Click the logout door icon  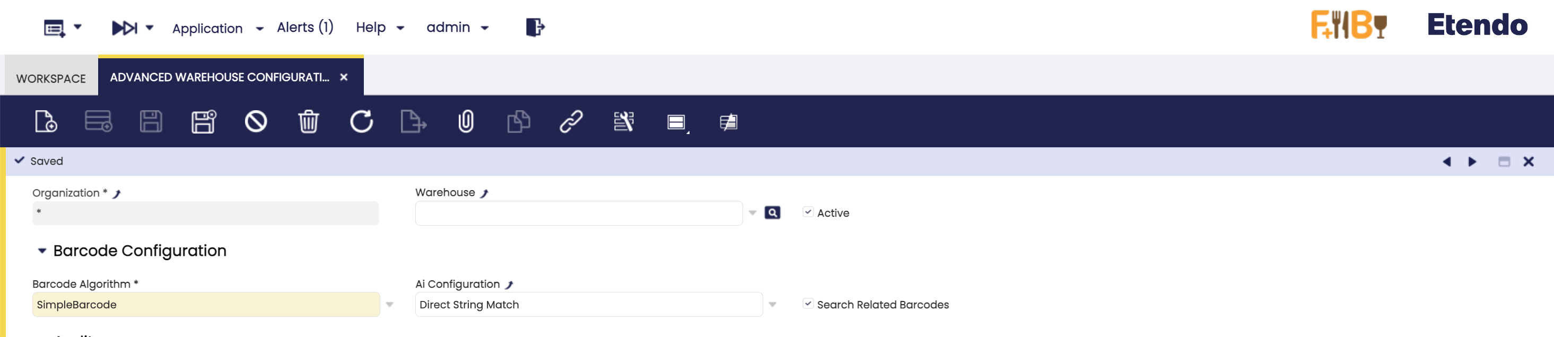pos(535,27)
